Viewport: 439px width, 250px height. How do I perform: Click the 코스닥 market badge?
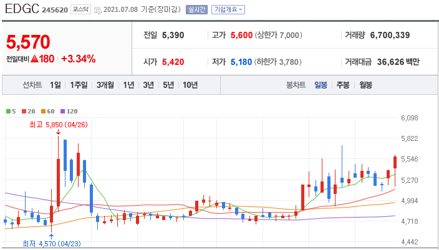(x=80, y=9)
